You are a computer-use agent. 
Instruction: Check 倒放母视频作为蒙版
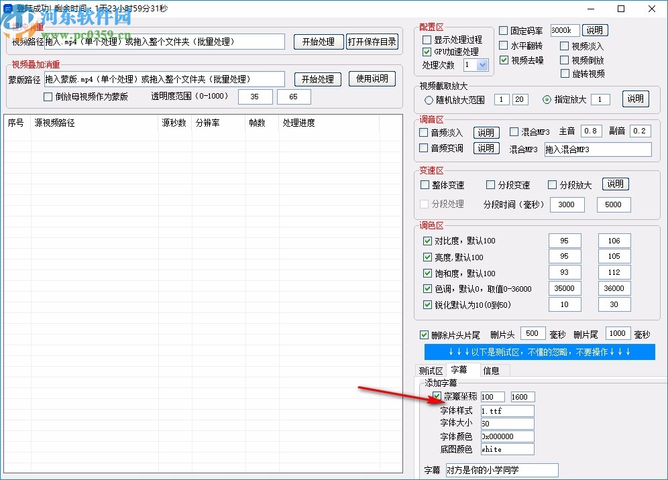pyautogui.click(x=48, y=96)
